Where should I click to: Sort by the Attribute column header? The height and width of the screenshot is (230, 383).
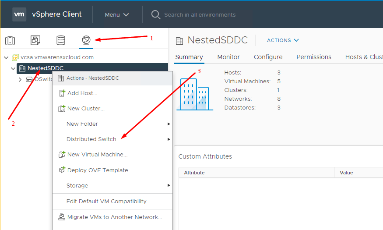[256, 173]
